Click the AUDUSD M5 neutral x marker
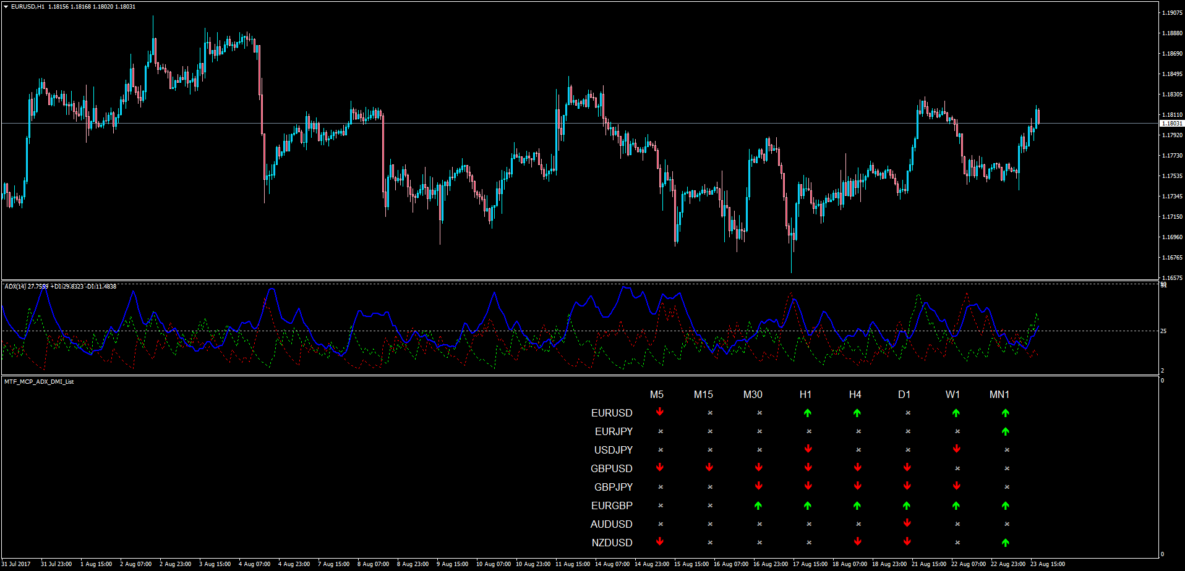1185x571 pixels. click(661, 524)
